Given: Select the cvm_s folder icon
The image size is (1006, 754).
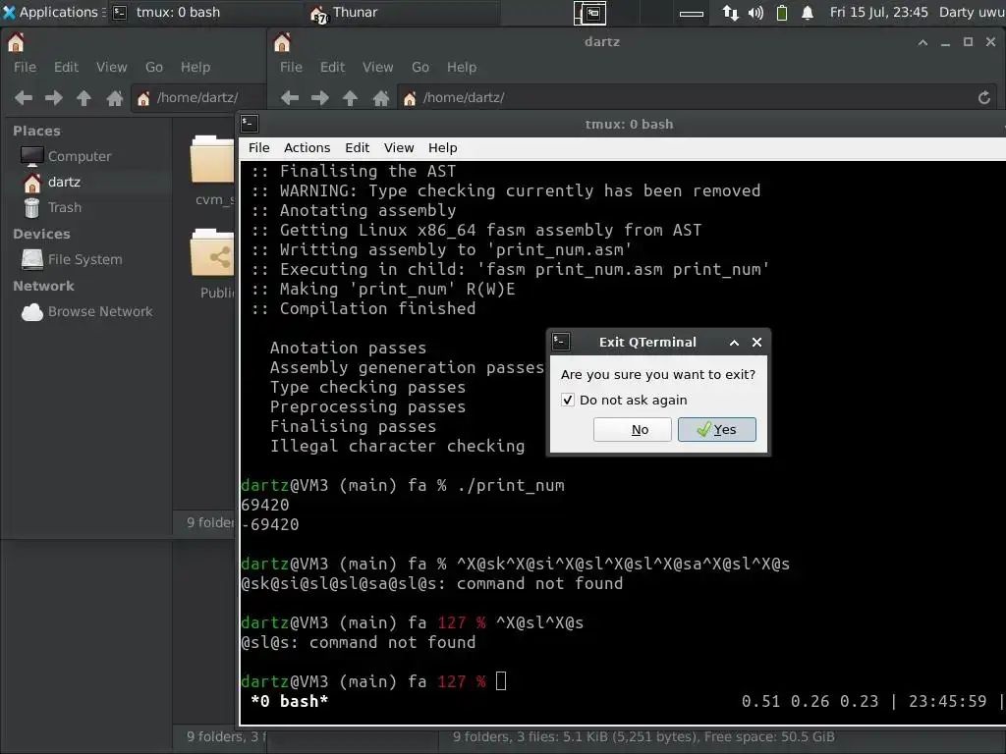Looking at the screenshot, I should 212,160.
